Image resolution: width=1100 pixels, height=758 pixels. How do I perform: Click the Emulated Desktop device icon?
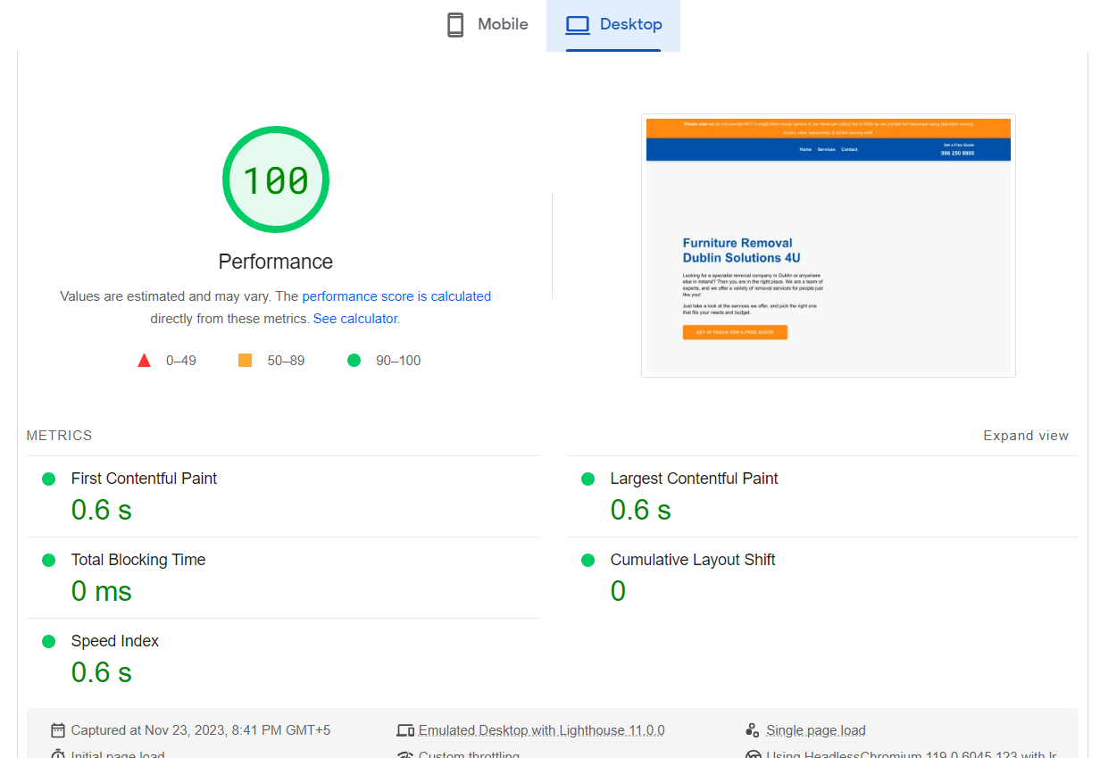tap(405, 729)
